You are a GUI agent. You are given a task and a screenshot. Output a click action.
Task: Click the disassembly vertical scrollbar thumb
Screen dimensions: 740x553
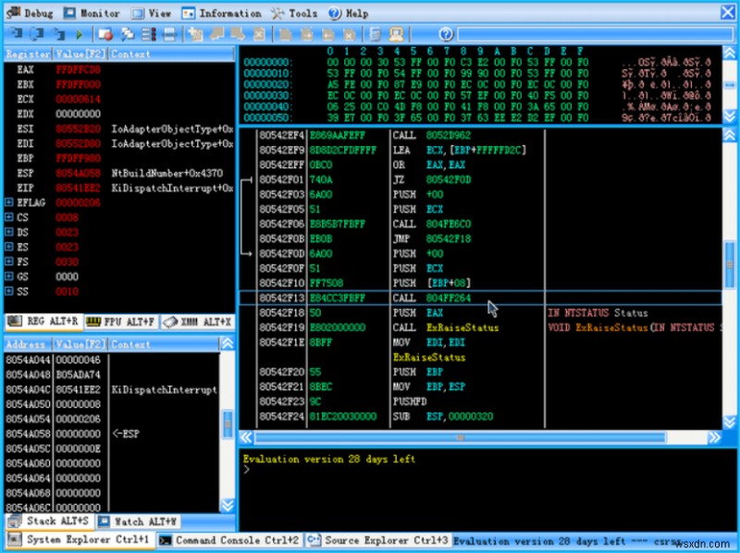(x=729, y=264)
